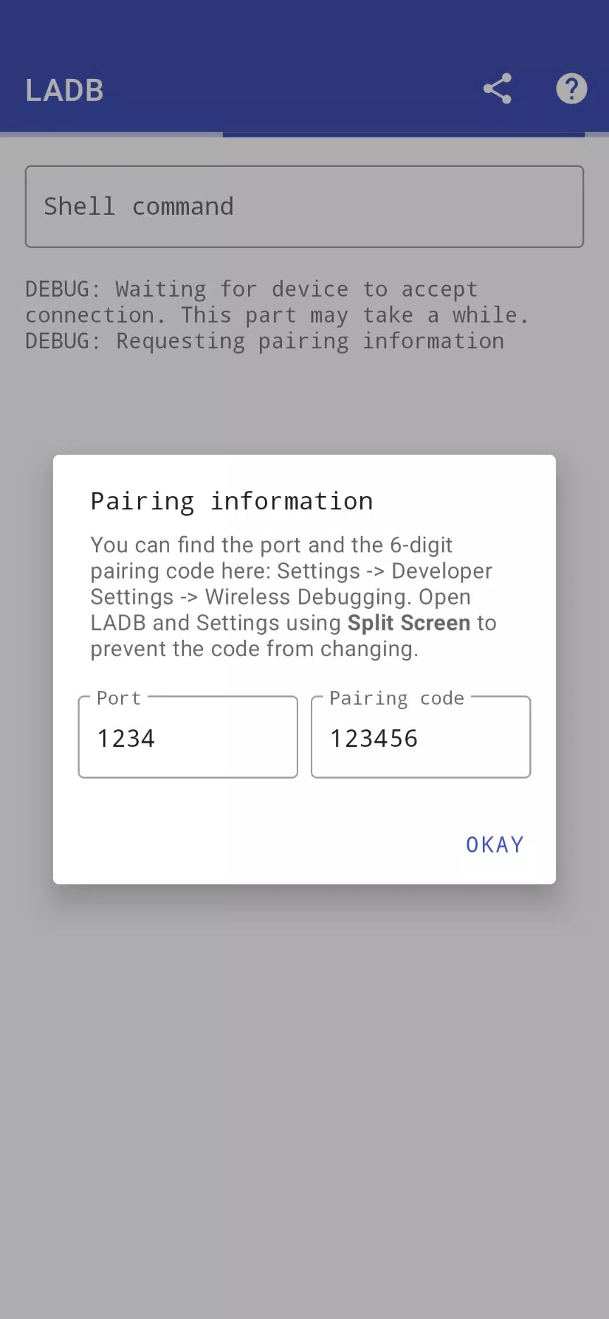The image size is (609, 1319).
Task: Open help via the question mark icon
Action: tap(571, 89)
